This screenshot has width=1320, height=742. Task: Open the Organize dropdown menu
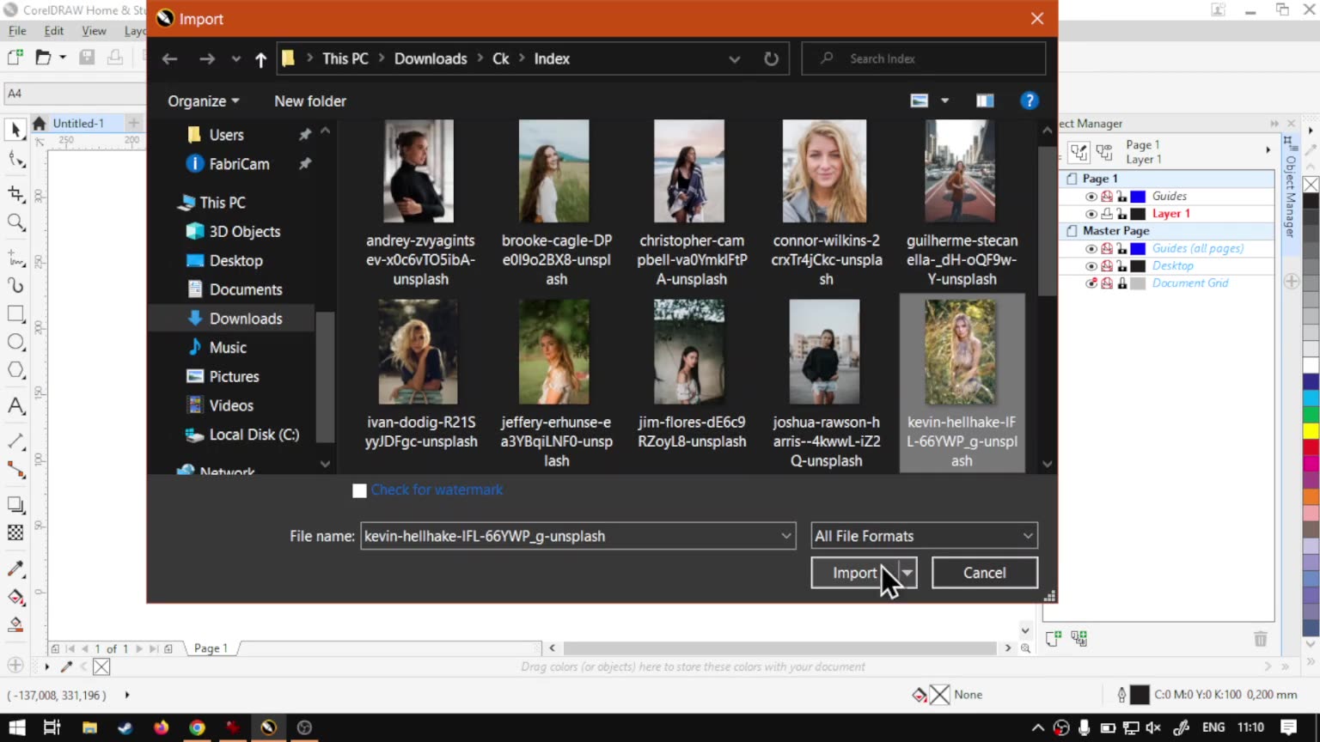[x=203, y=101]
